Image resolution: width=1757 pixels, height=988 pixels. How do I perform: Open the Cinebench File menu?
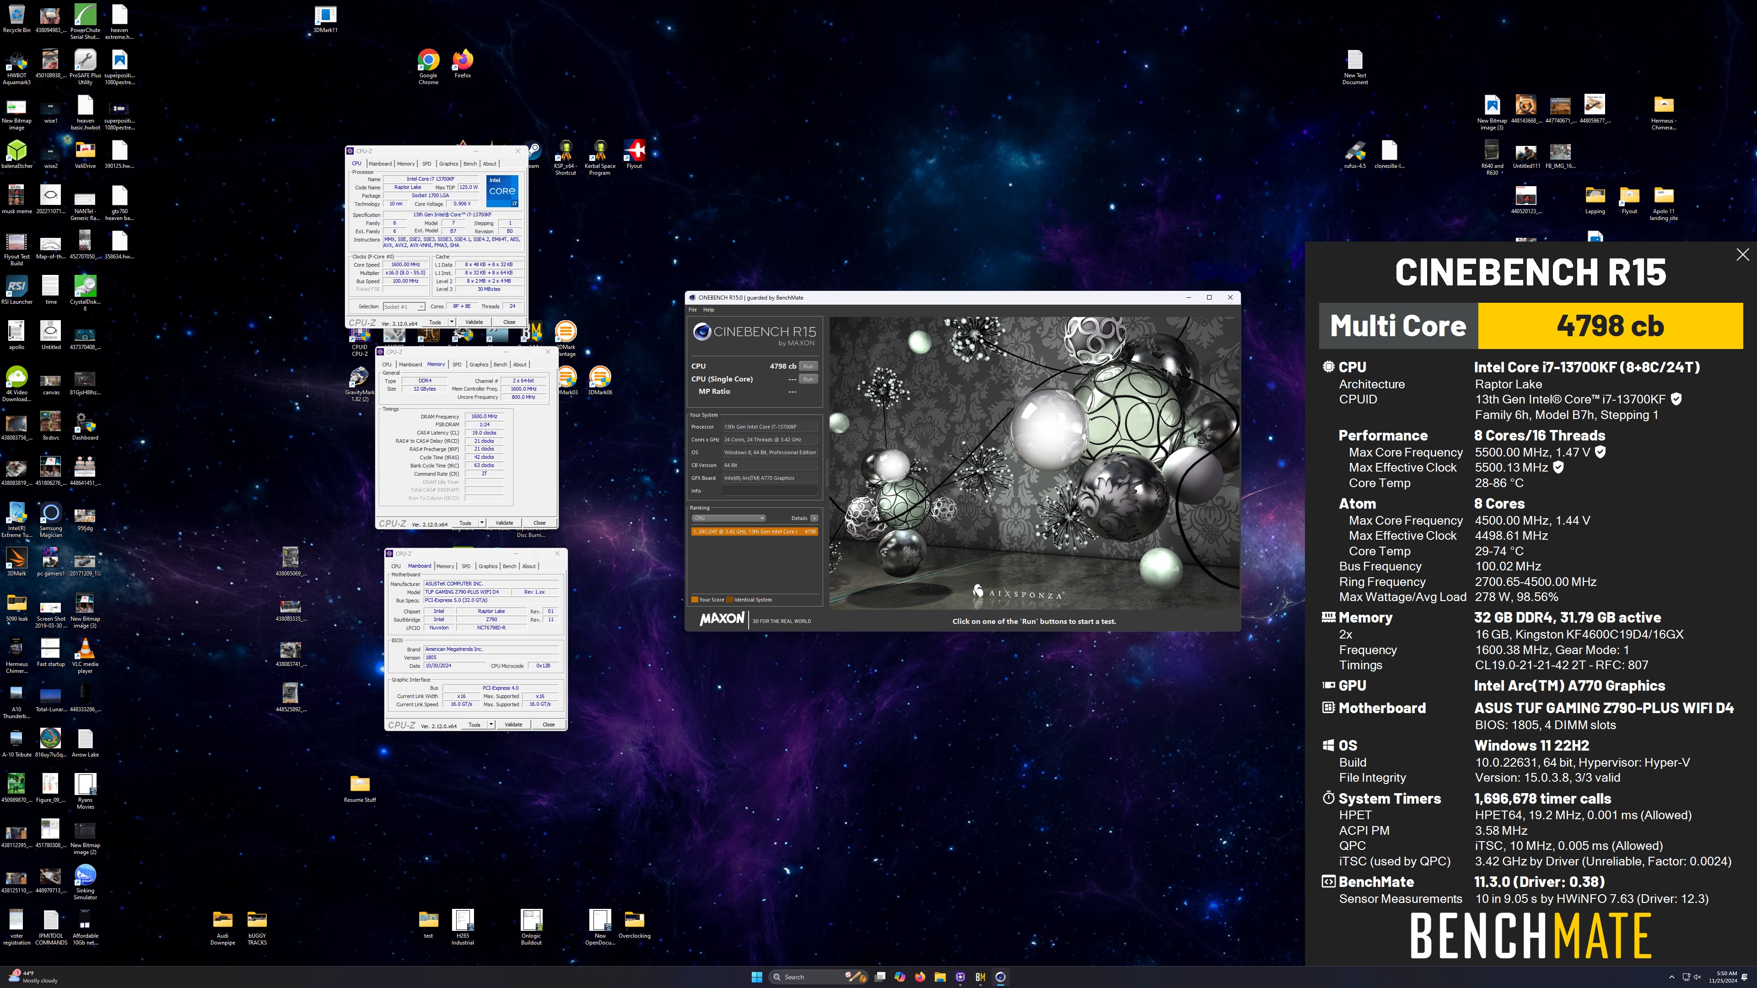(x=692, y=310)
